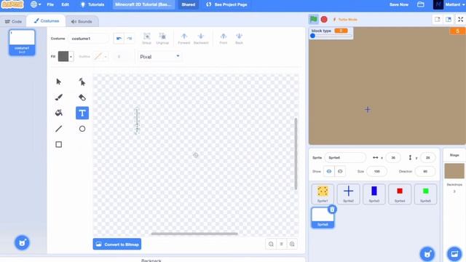The height and width of the screenshot is (262, 466).
Task: Zoom in the costume canvas
Action: pos(292,244)
